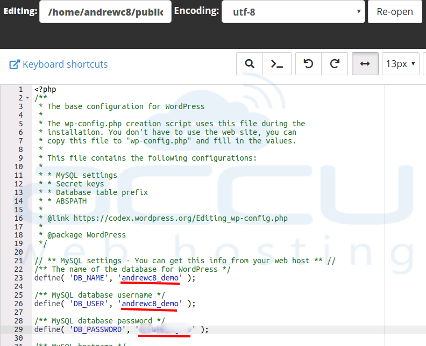Viewport: 426px width, 346px height.
Task: Click line number 23 in the gutter
Action: click(18, 278)
